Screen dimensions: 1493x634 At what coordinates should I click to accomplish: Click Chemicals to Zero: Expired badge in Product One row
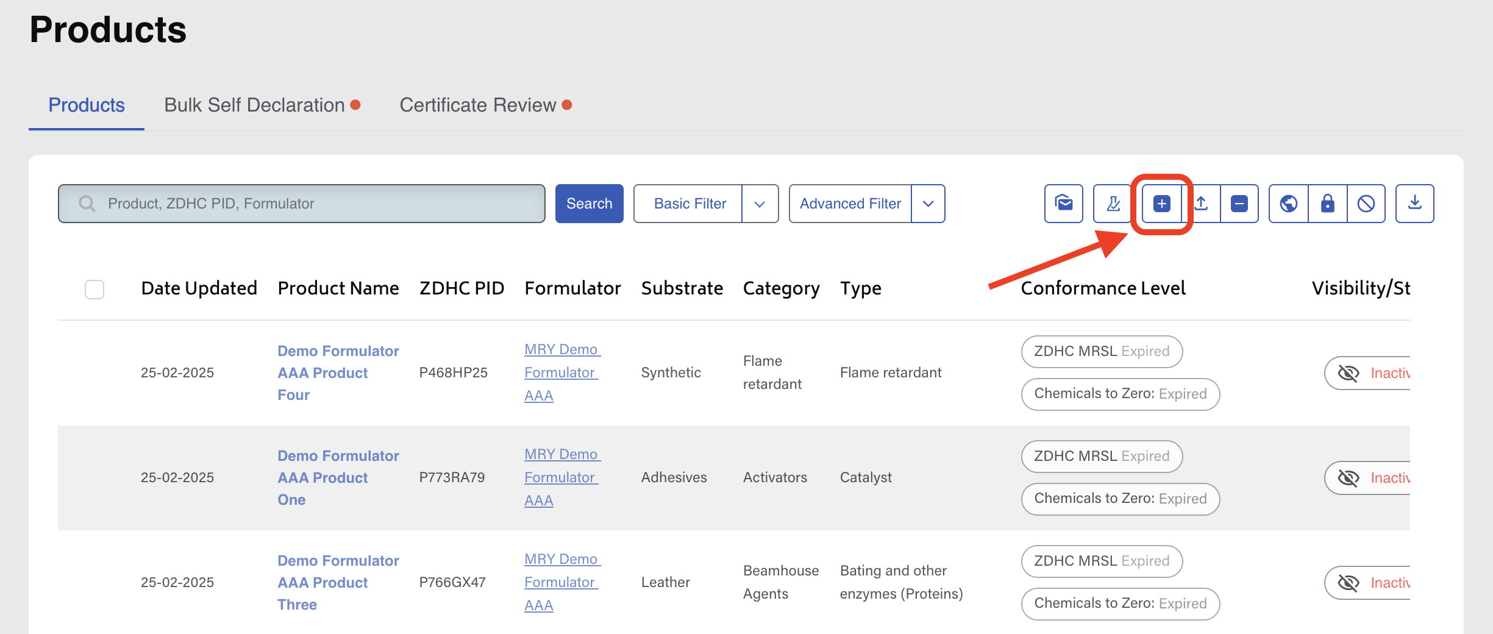point(1121,499)
